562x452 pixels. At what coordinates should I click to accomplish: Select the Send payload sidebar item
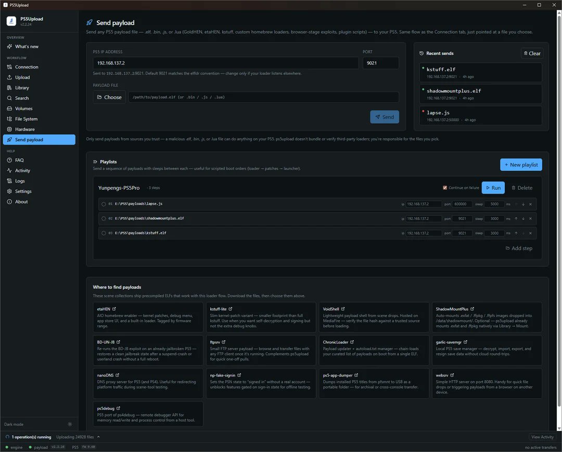pos(39,140)
